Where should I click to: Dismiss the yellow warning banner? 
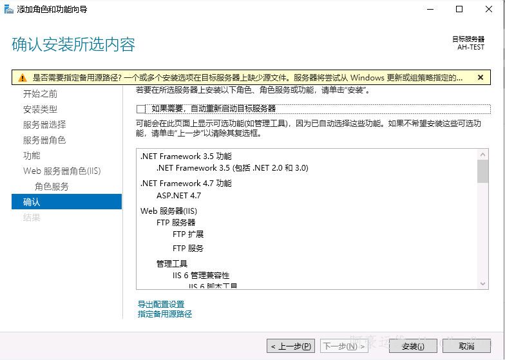[x=481, y=78]
